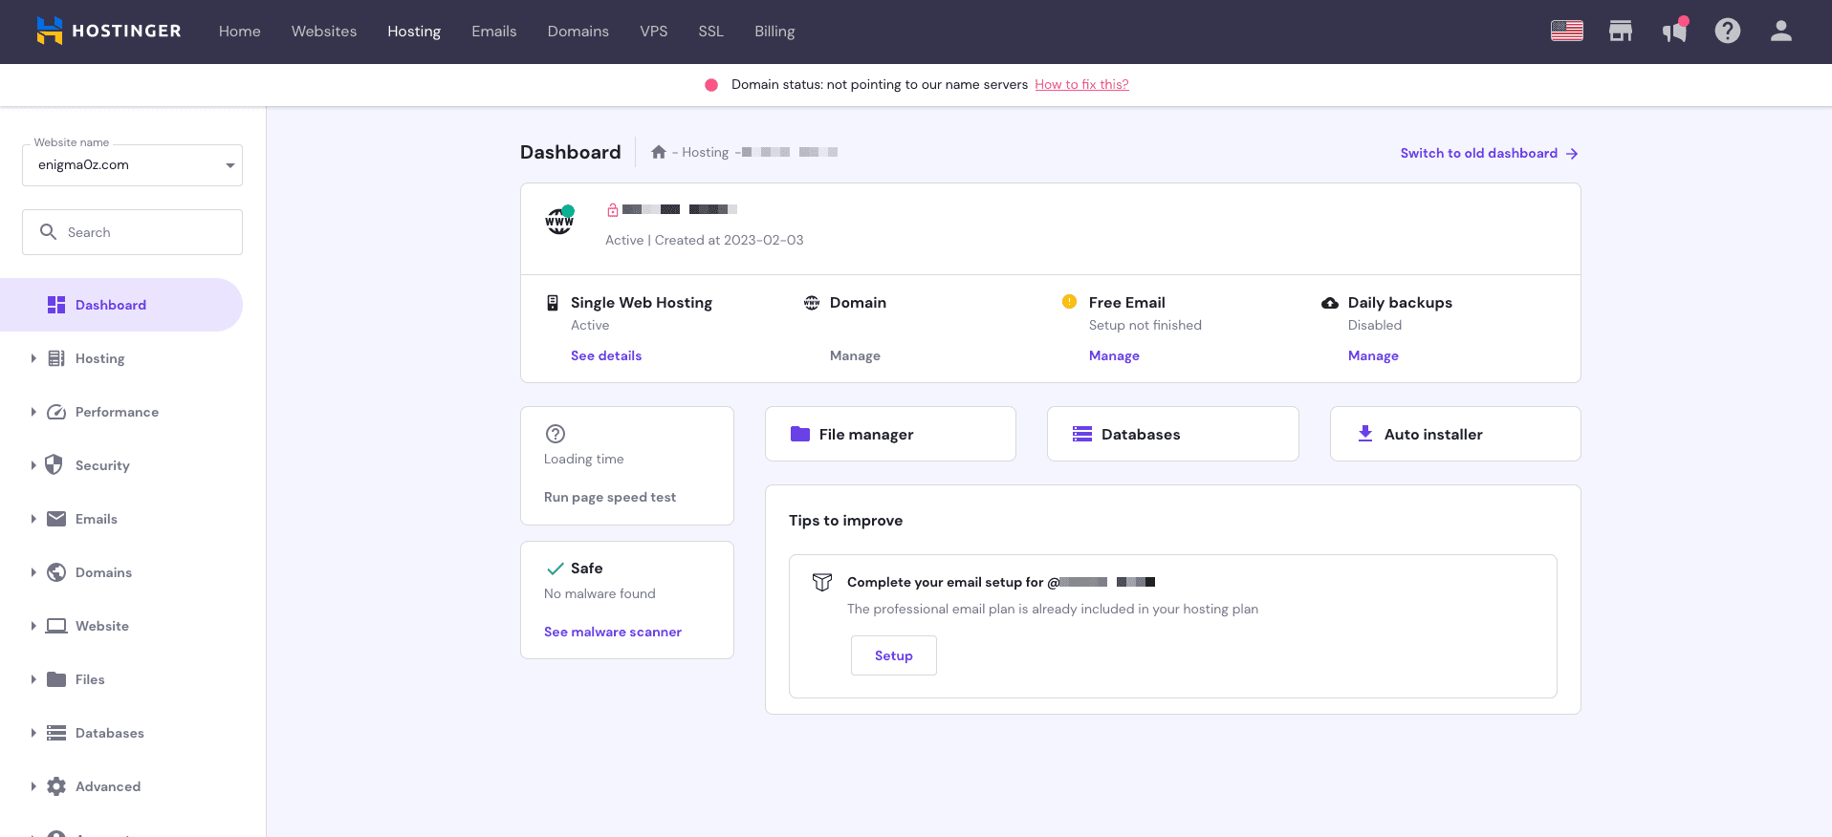Click the Emails envelope icon

coord(56,519)
